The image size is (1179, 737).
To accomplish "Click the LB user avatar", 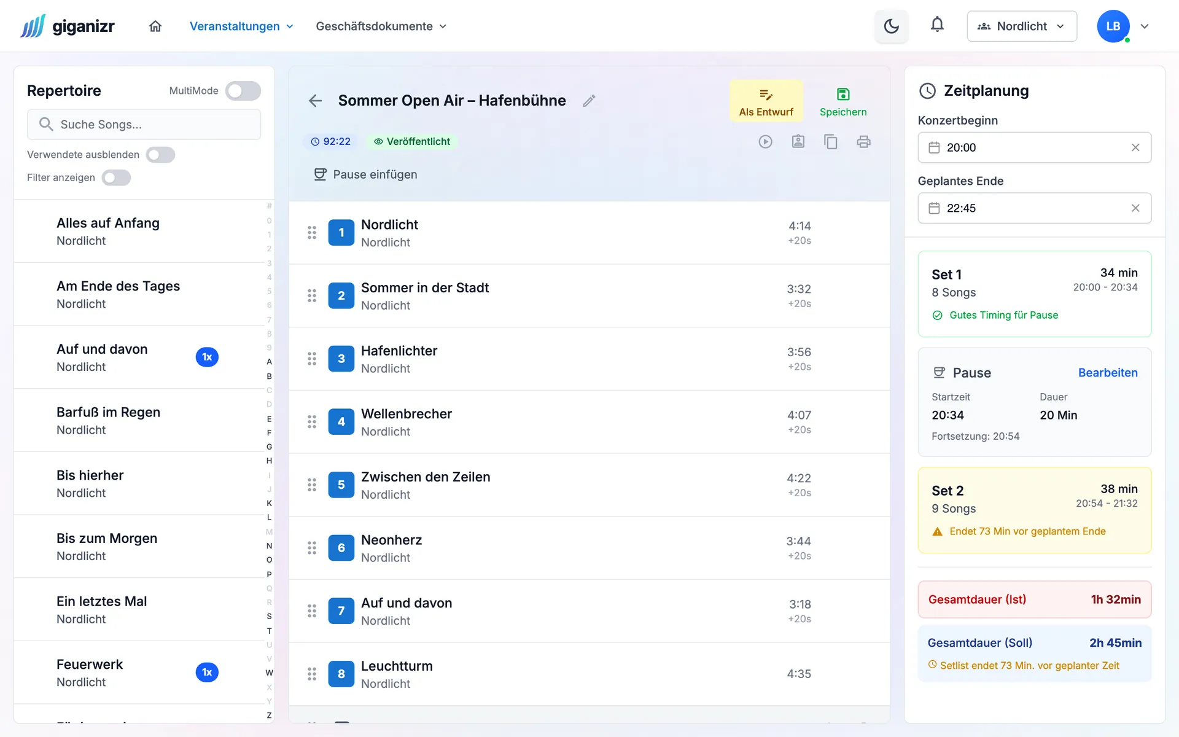I will pos(1113,26).
